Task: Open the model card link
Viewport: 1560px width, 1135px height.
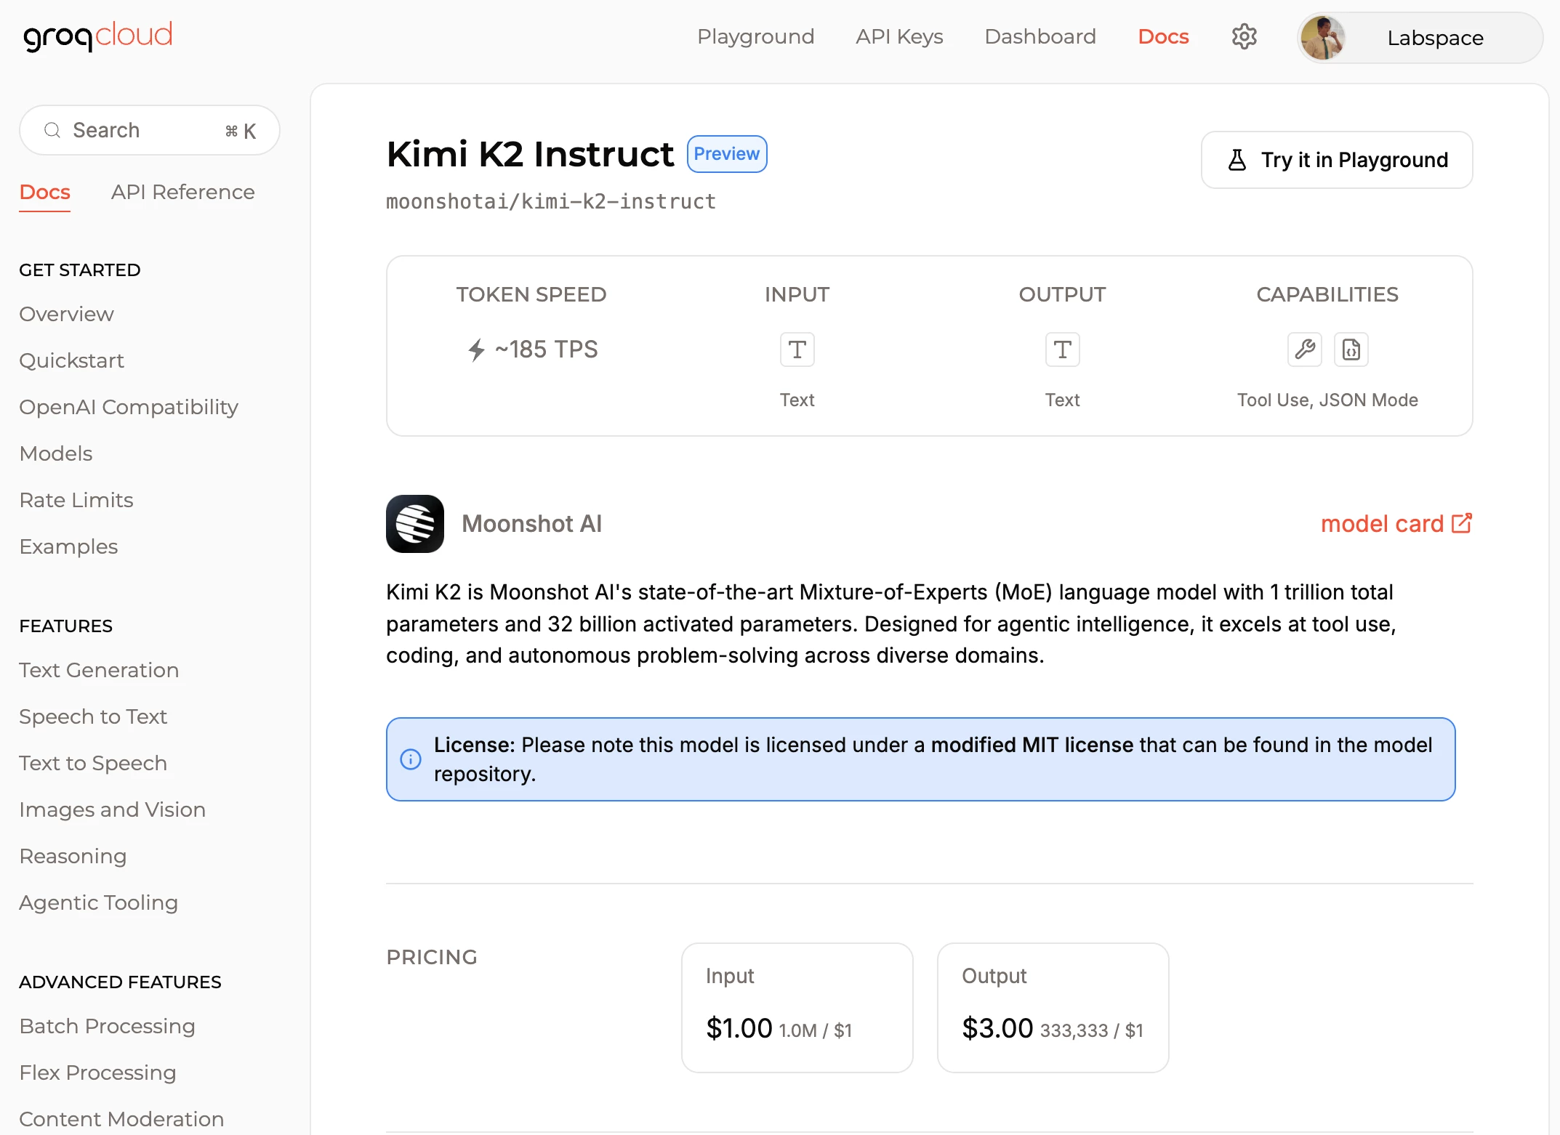Action: 1396,524
